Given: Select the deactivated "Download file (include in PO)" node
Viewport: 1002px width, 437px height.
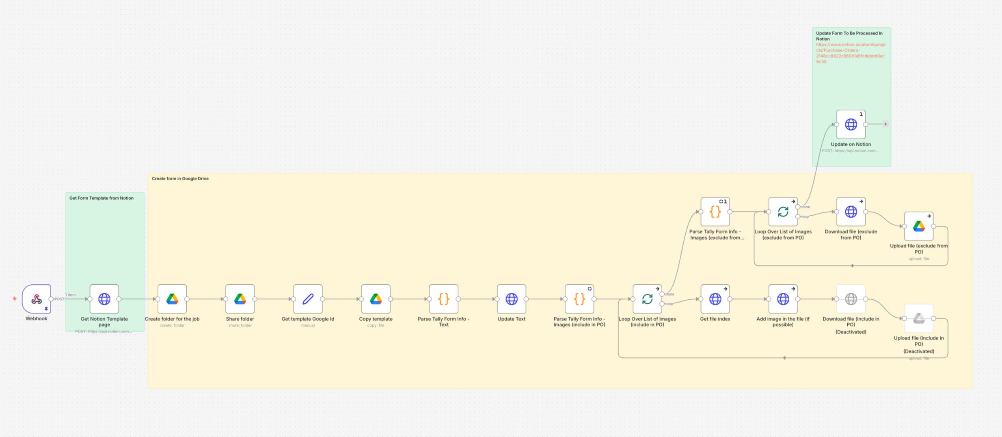Looking at the screenshot, I should (850, 299).
